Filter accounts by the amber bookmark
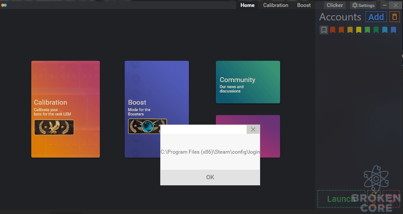This screenshot has height=214, width=403. [350, 30]
